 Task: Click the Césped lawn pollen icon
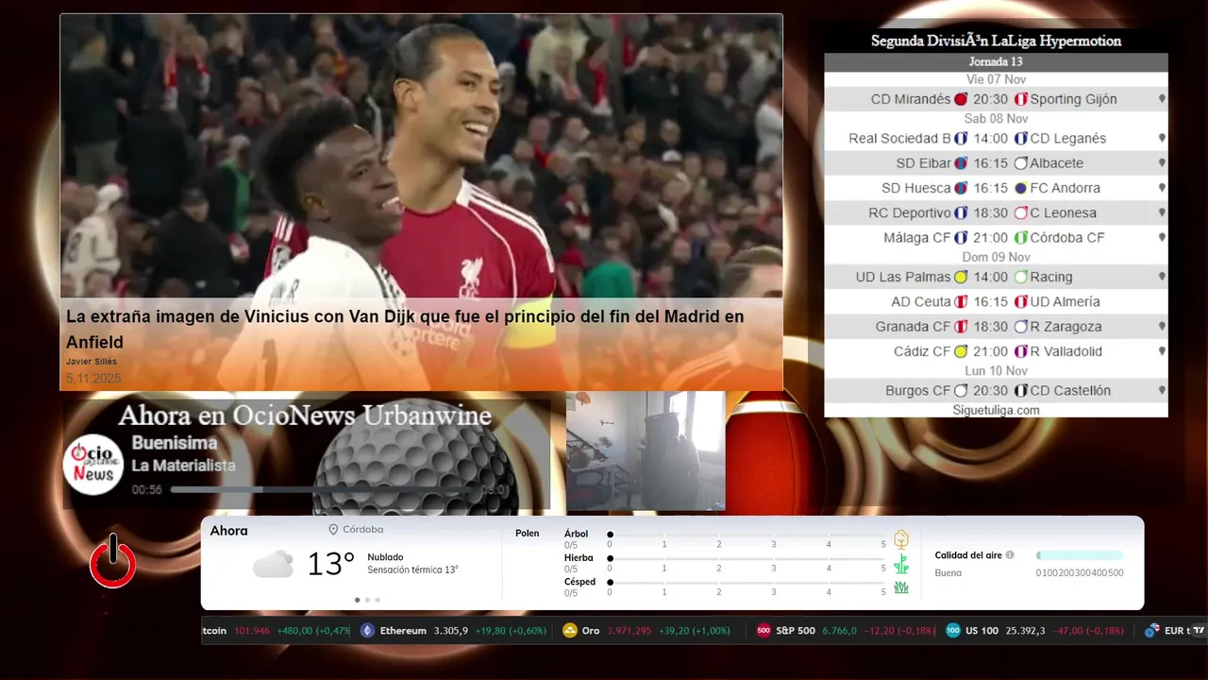pyautogui.click(x=901, y=587)
